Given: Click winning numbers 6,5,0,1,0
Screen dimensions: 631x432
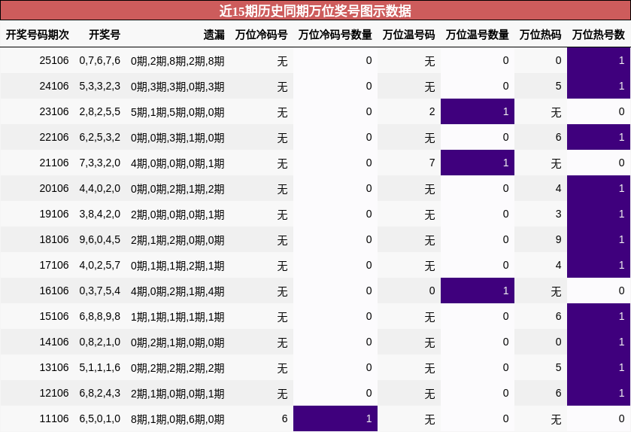Looking at the screenshot, I should click(100, 418).
